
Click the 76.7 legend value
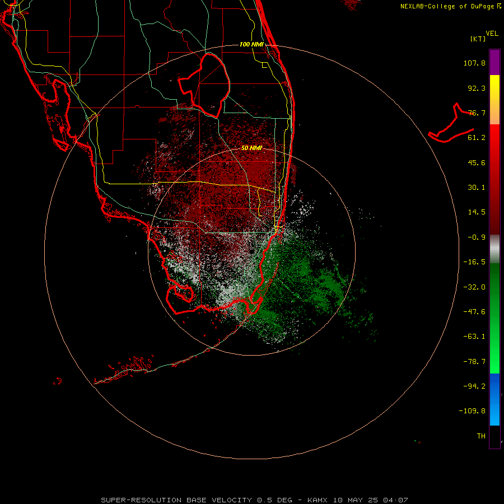tap(477, 113)
